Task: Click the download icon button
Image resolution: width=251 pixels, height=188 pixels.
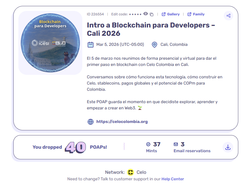Action: [228, 147]
